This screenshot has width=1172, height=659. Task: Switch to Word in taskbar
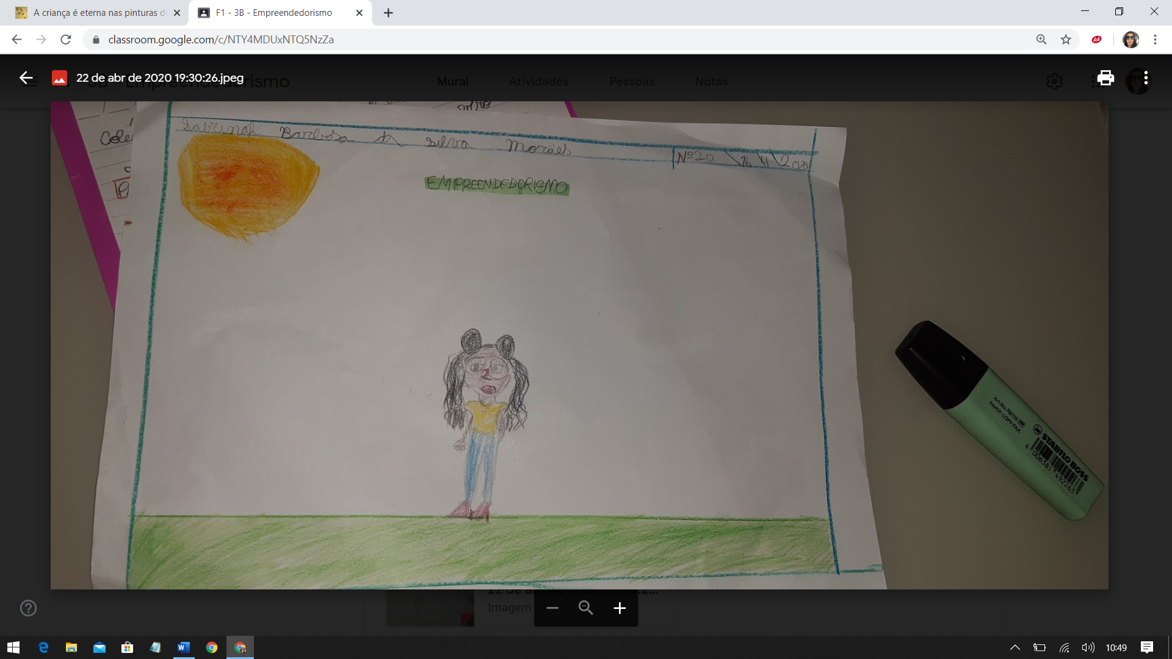tap(184, 647)
